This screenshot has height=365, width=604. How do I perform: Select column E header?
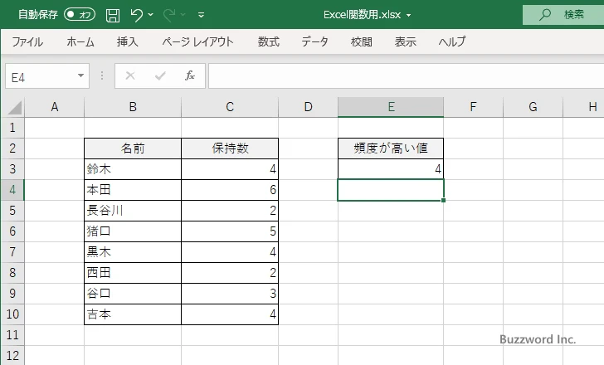click(x=391, y=107)
